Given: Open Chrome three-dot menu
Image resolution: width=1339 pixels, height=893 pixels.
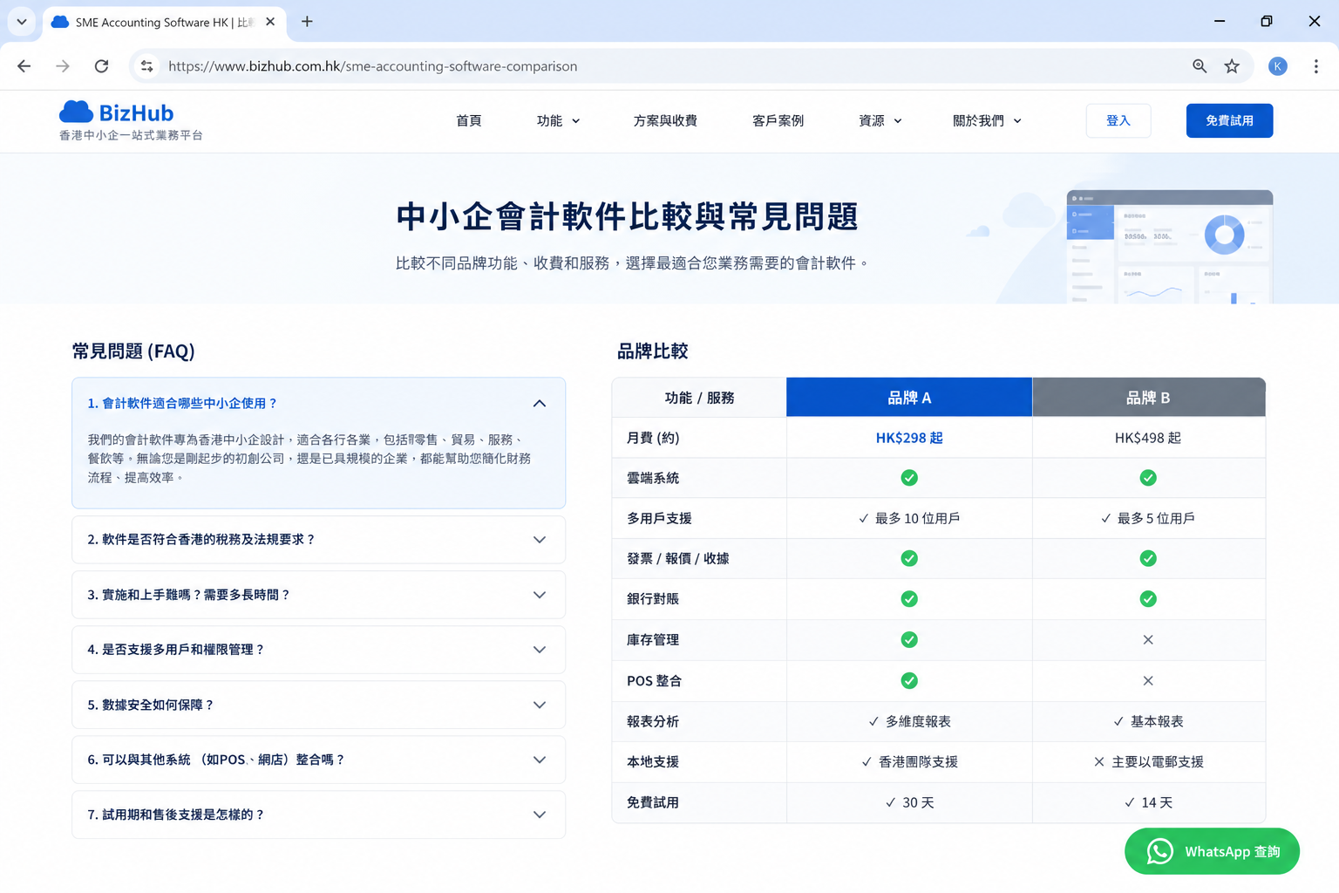Looking at the screenshot, I should (x=1316, y=66).
